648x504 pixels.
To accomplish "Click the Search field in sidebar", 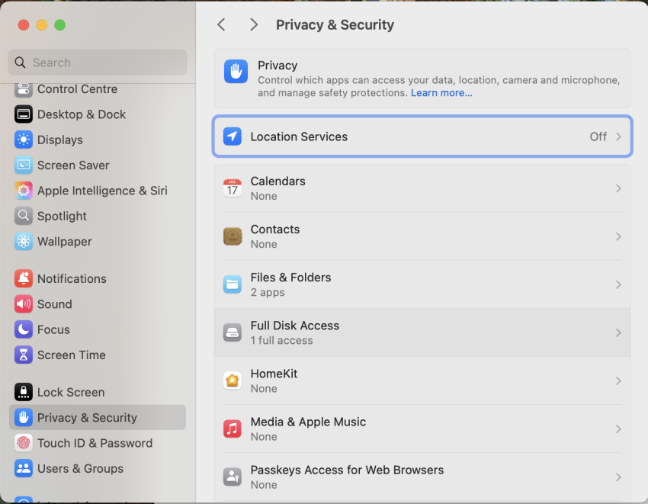I will (x=98, y=63).
